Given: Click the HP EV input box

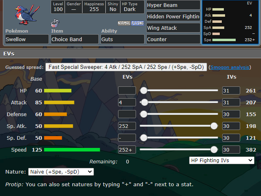Looking at the screenshot, I should click(x=127, y=90).
